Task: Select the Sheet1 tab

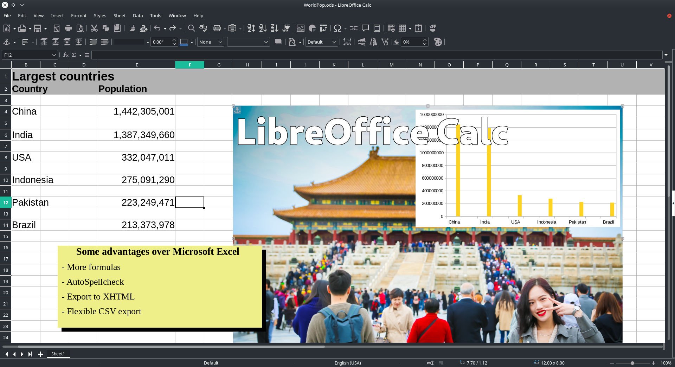Action: [58, 354]
